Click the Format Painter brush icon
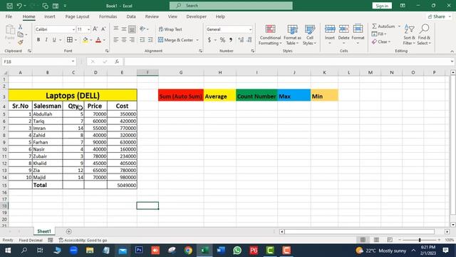Viewport: 456px width, 257px height. (x=21, y=43)
